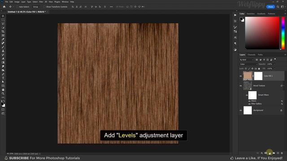Click the three-dots more options icon
The height and width of the screenshot is (161, 287).
(x=111, y=7)
